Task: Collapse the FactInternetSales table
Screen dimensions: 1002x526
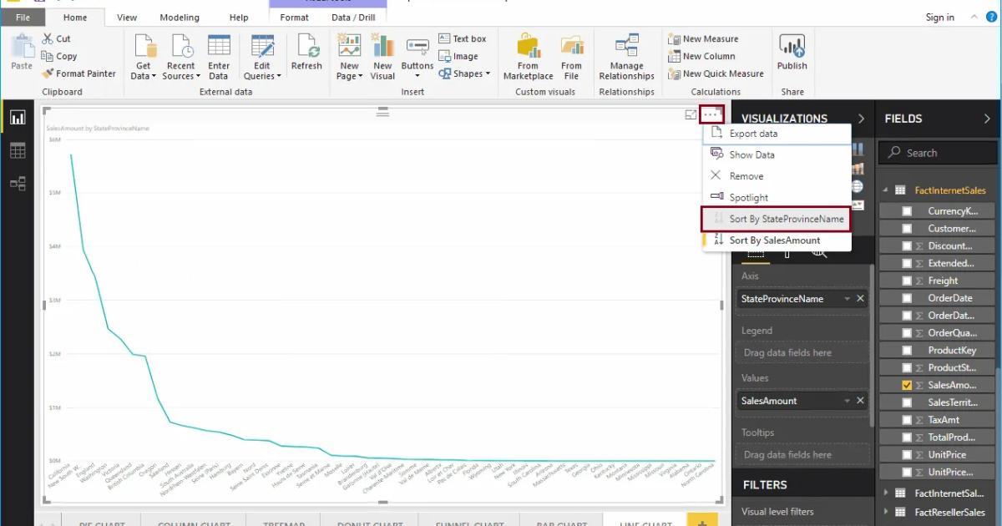Action: click(885, 190)
